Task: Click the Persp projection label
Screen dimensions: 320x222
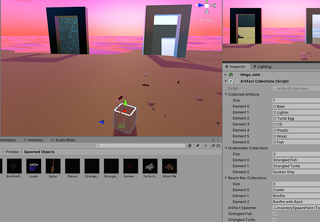Action: click(x=206, y=20)
